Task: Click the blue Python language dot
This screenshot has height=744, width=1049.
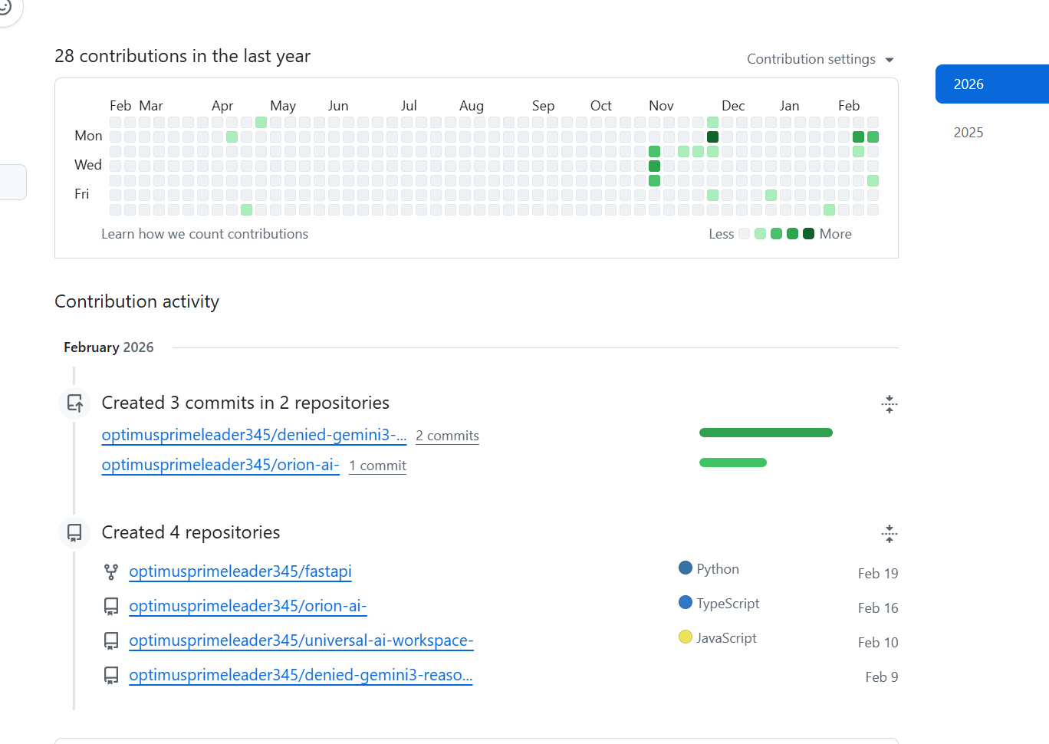Action: 685,568
